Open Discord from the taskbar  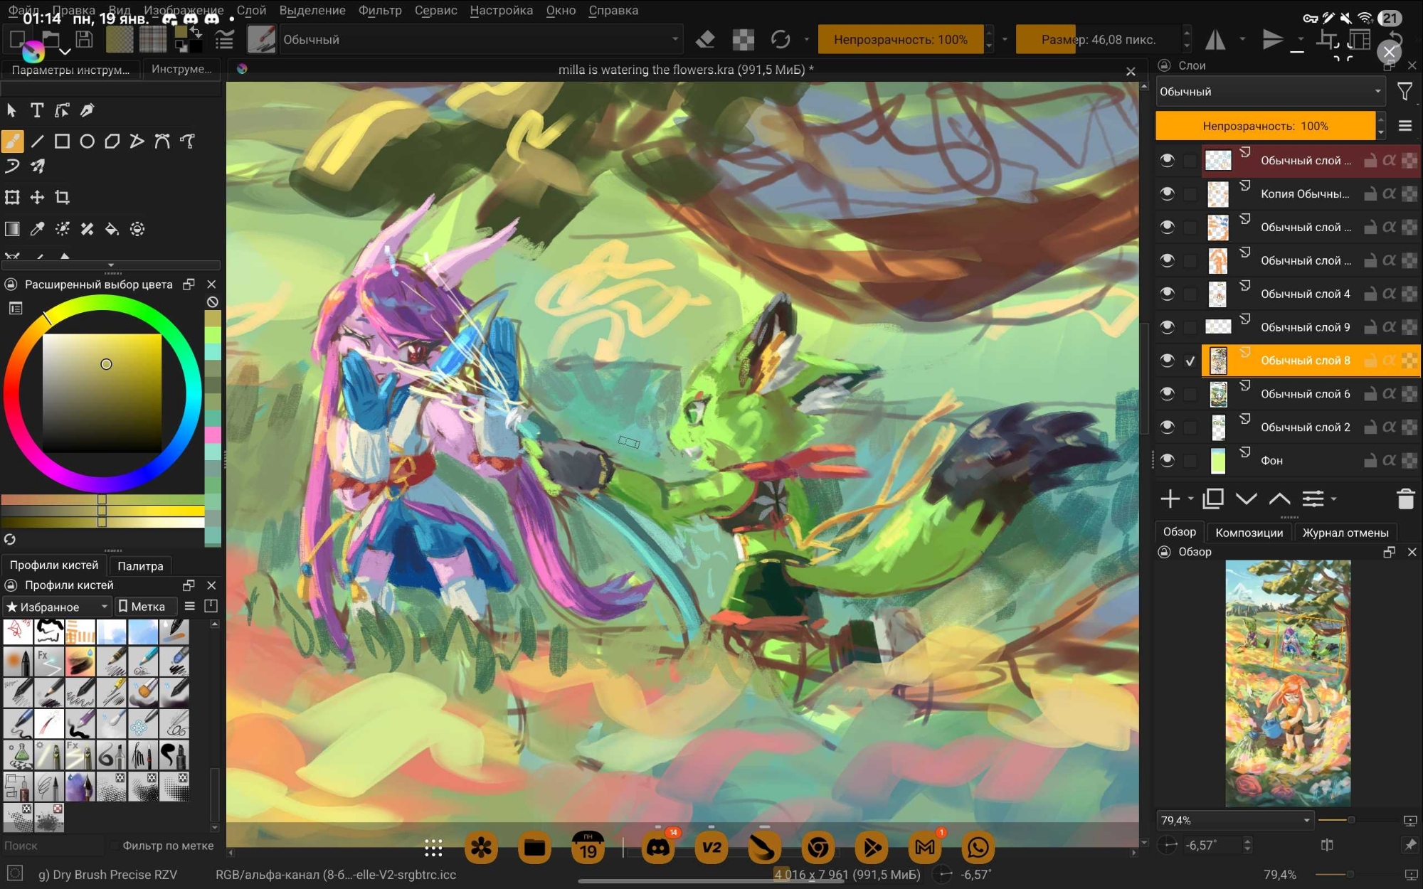click(x=658, y=848)
